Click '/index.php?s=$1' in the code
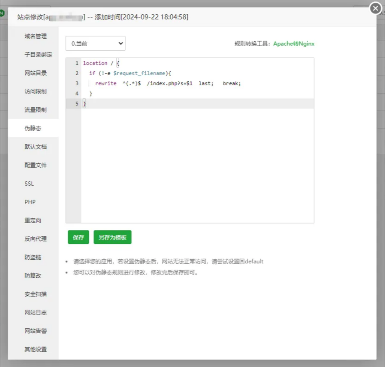Image resolution: width=385 pixels, height=367 pixels. coord(170,83)
